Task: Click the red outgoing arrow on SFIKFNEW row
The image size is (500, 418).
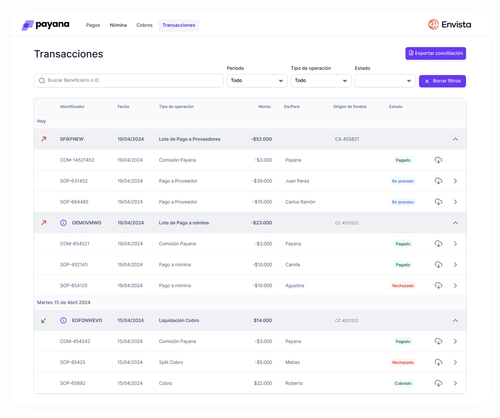Action: tap(44, 139)
